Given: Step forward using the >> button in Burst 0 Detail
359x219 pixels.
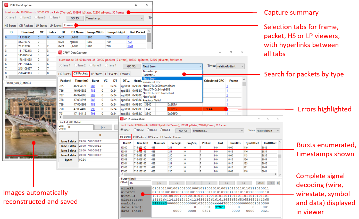Looking at the screenshot, I should (x=227, y=183).
